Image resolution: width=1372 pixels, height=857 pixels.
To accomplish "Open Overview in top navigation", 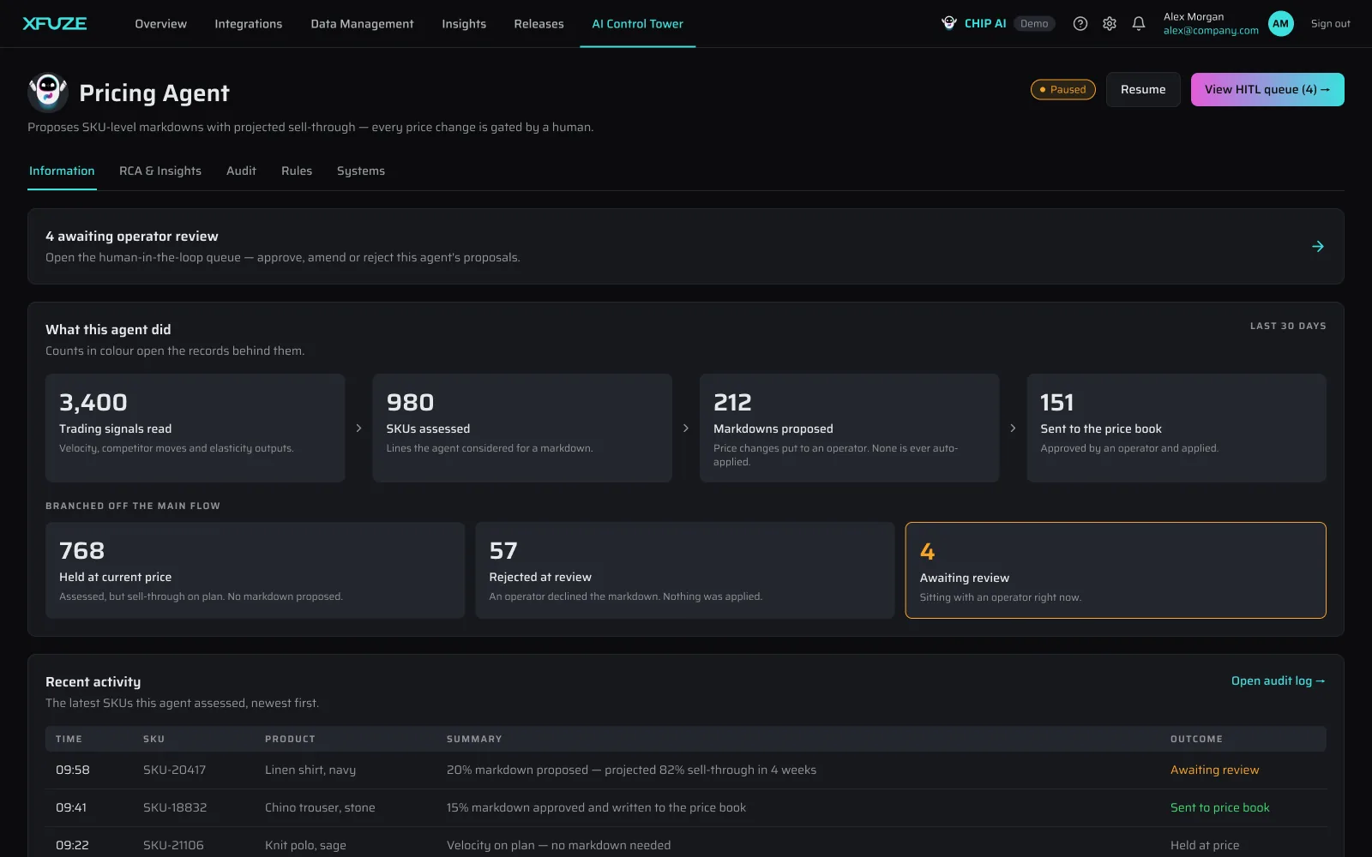I will 160,24.
